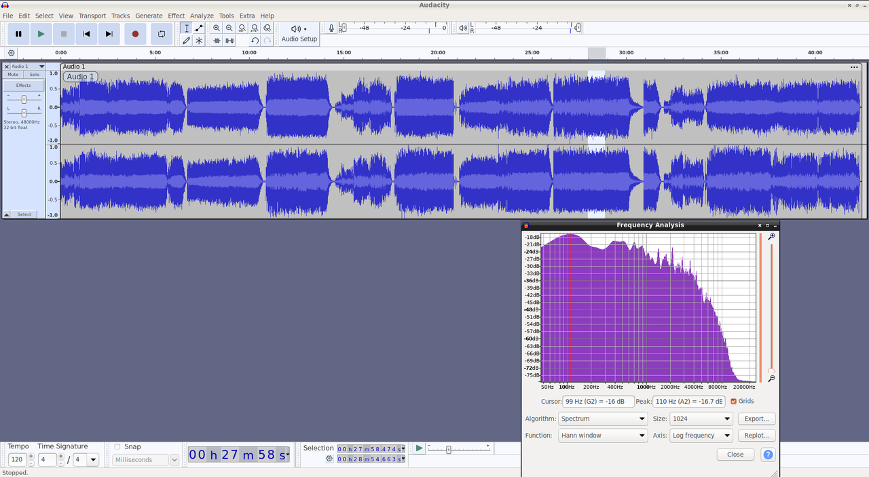Click the Stop transport button
This screenshot has width=869, height=477.
pyautogui.click(x=64, y=34)
